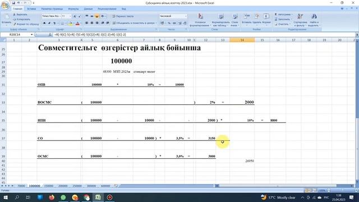The width and height of the screenshot is (359, 202).
Task: Insert cells with the Вставить cells button
Action: [x=247, y=20]
